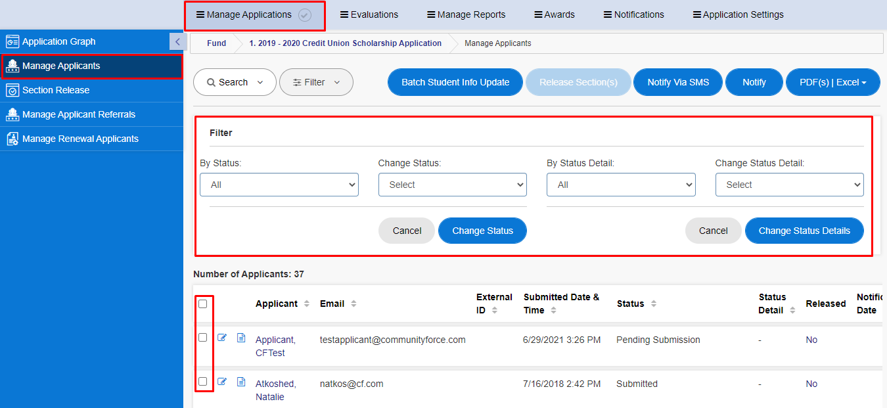887x408 pixels.
Task: Collapse the sidebar with the chevron arrow
Action: pyautogui.click(x=177, y=41)
